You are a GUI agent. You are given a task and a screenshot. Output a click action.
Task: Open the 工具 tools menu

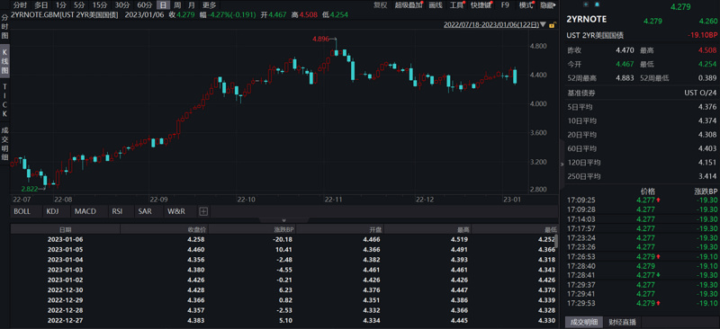pos(456,5)
